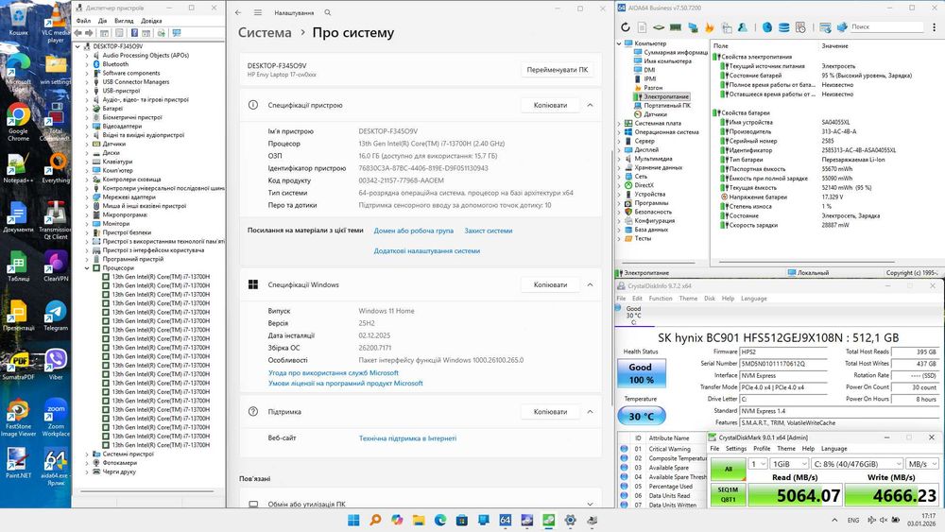Click the AIDA64 refresh toolbar icon
This screenshot has height=532, width=945.
tap(626, 27)
